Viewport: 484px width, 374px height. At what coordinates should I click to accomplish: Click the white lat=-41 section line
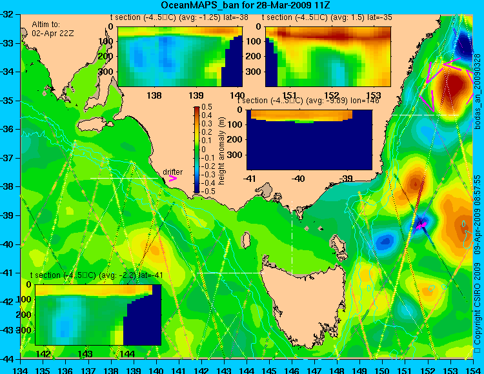tap(230, 273)
